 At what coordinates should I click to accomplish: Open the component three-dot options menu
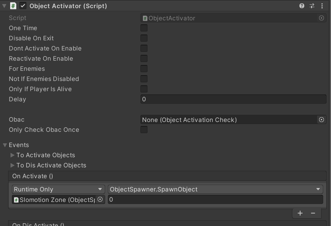click(x=322, y=6)
